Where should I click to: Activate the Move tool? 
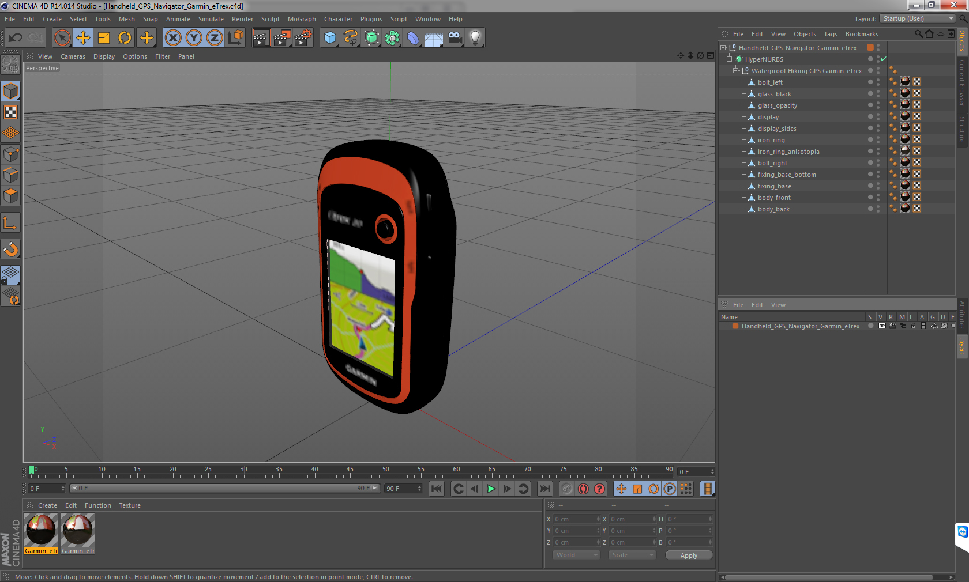83,38
